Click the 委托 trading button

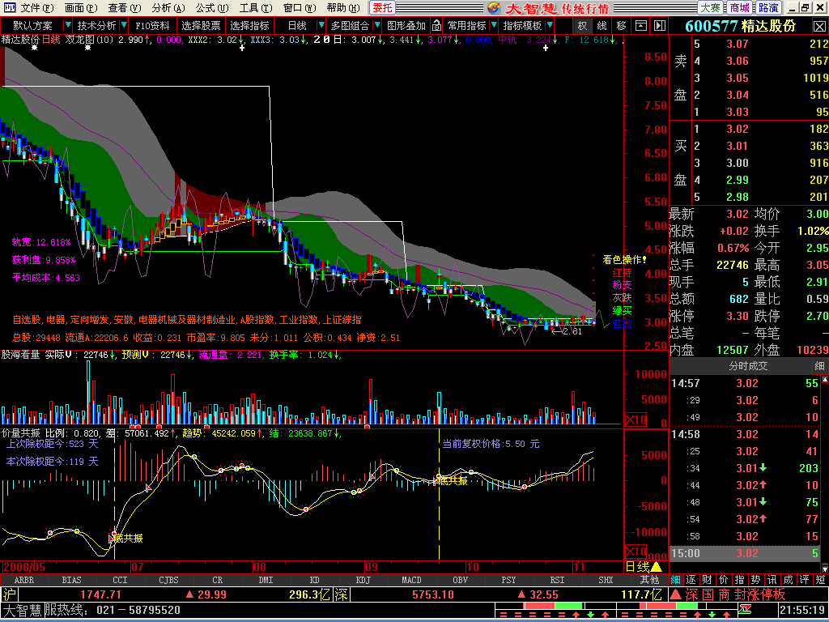click(x=382, y=8)
